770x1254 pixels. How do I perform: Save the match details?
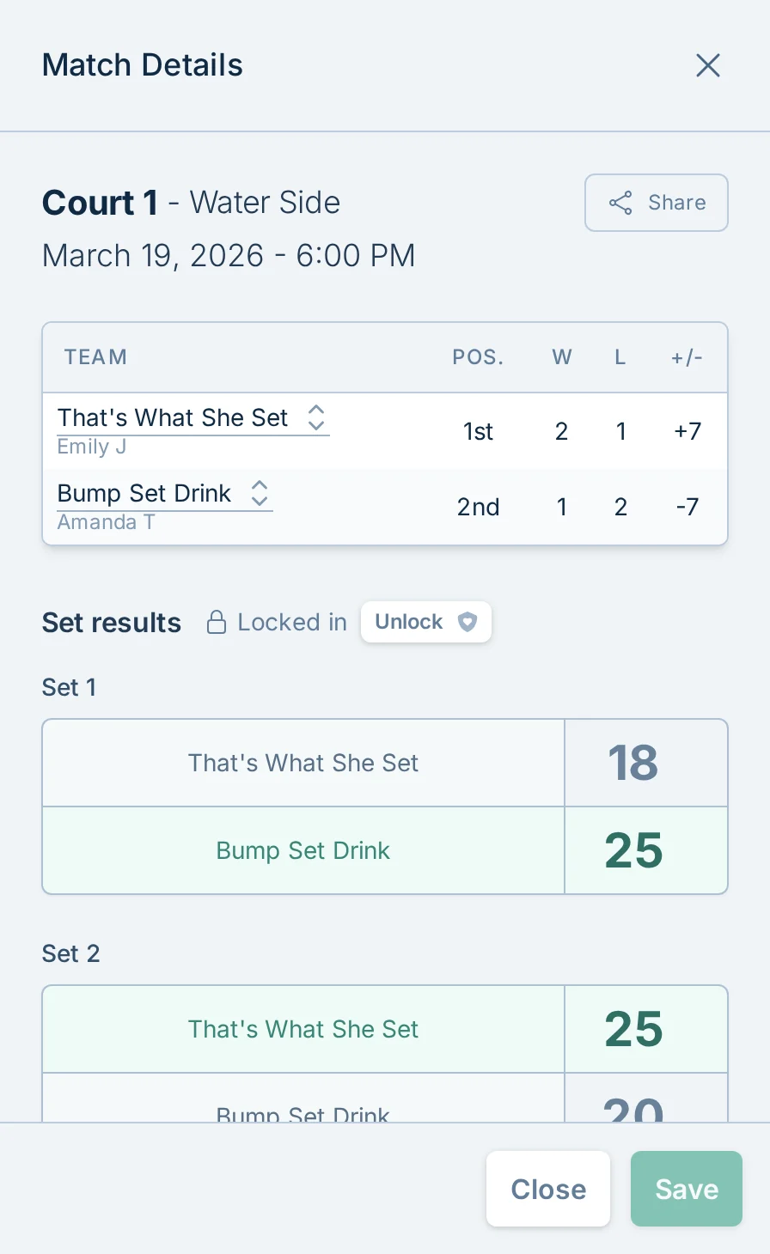click(685, 1189)
